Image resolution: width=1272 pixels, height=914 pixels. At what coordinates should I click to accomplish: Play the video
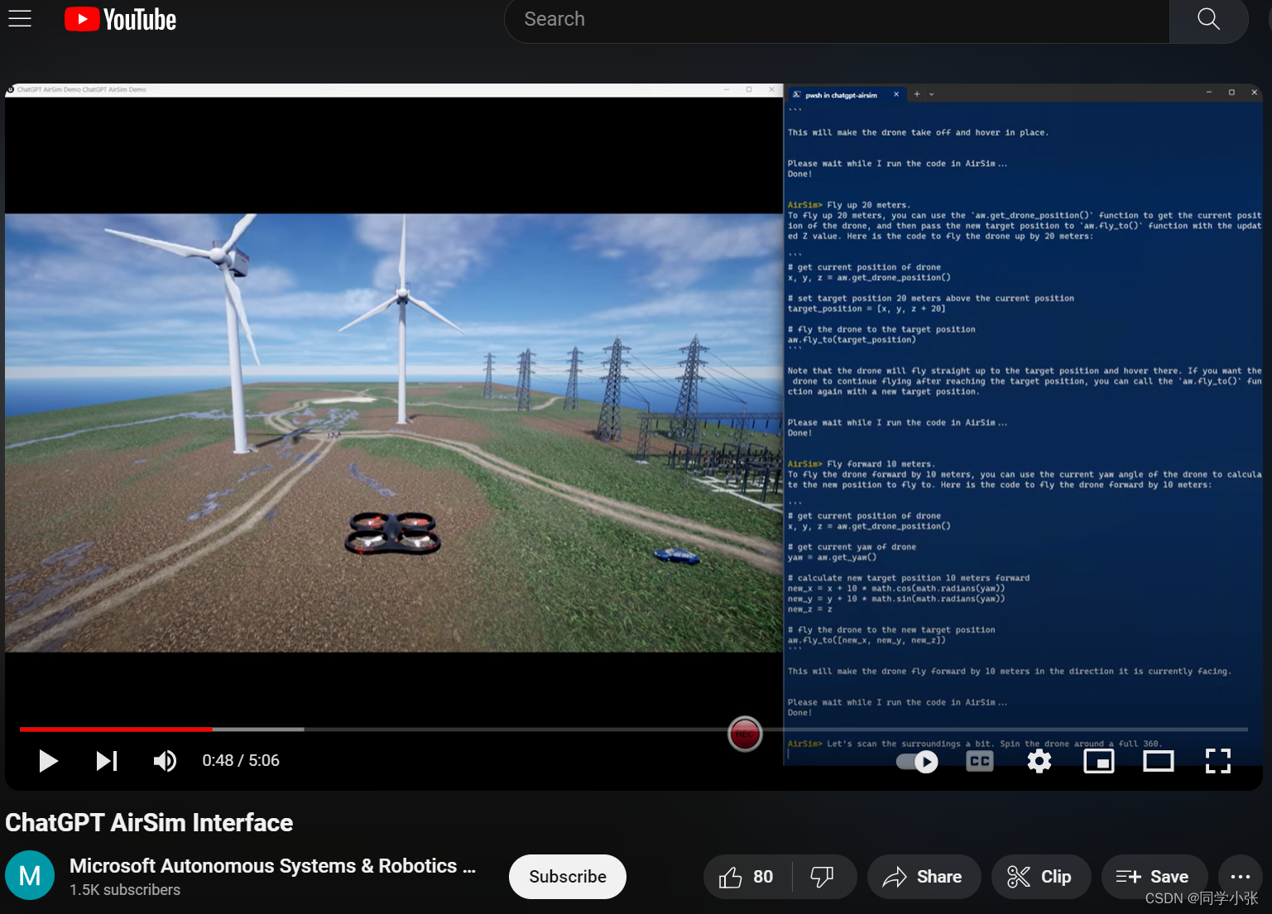pos(49,761)
